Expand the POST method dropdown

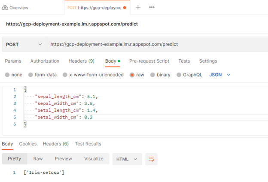coord(24,44)
